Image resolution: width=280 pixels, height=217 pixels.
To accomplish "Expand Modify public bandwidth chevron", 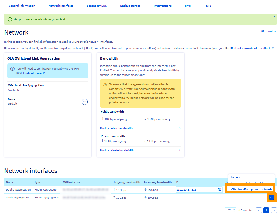I will click(x=180, y=128).
